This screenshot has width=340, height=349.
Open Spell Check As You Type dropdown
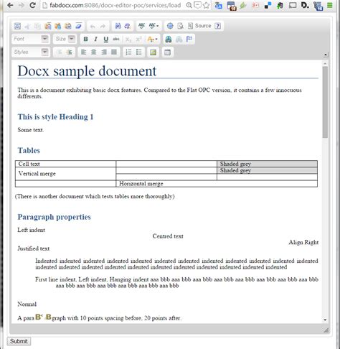click(154, 26)
